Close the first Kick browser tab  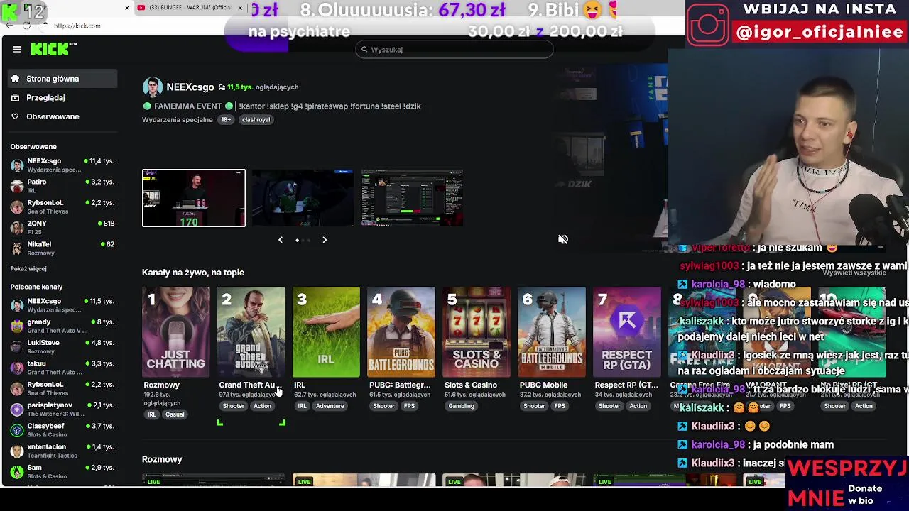point(127,8)
